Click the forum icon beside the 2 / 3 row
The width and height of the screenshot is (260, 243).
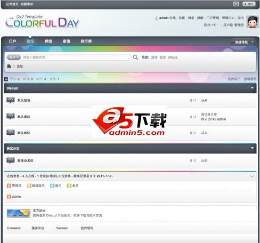[11, 117]
